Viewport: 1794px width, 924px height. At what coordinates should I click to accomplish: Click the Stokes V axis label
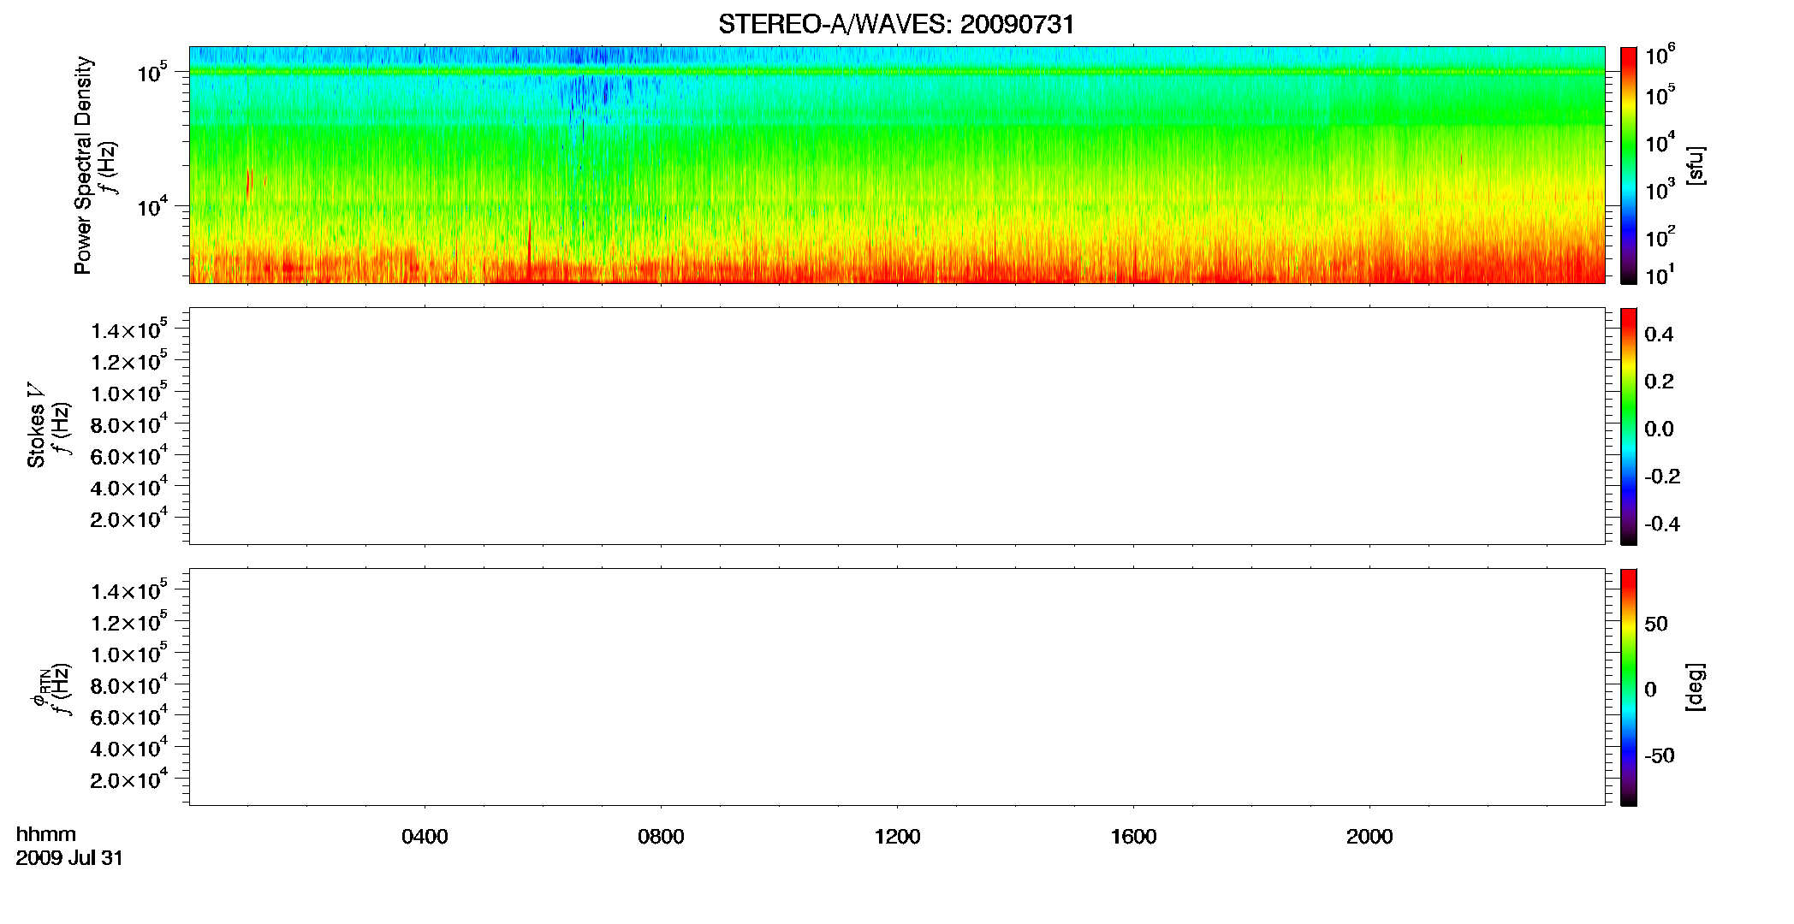point(36,425)
